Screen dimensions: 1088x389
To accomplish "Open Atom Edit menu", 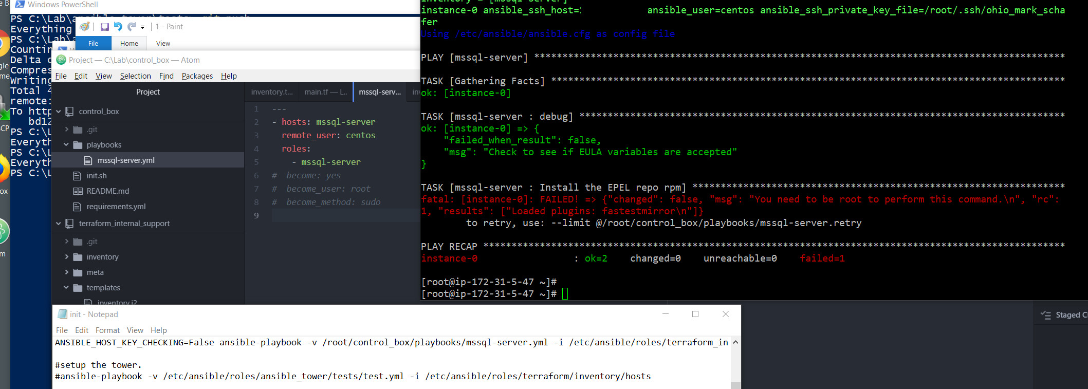I will 81,76.
